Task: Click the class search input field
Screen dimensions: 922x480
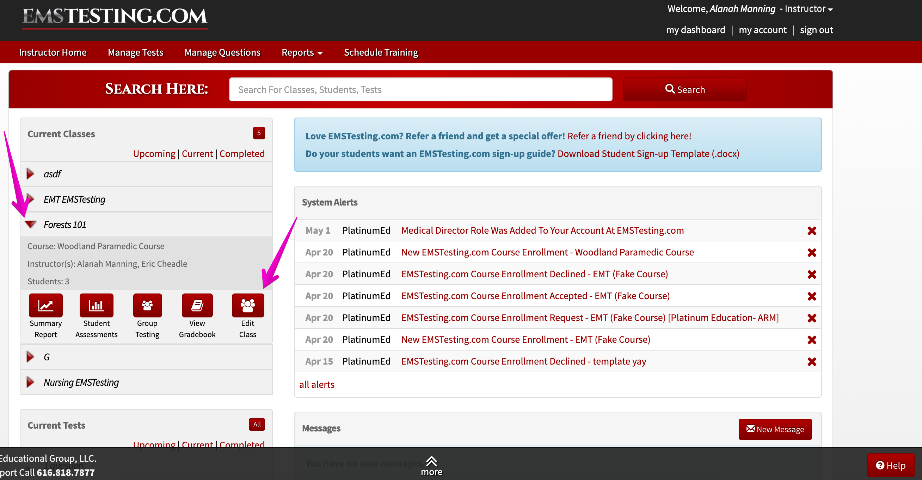Action: (x=420, y=89)
